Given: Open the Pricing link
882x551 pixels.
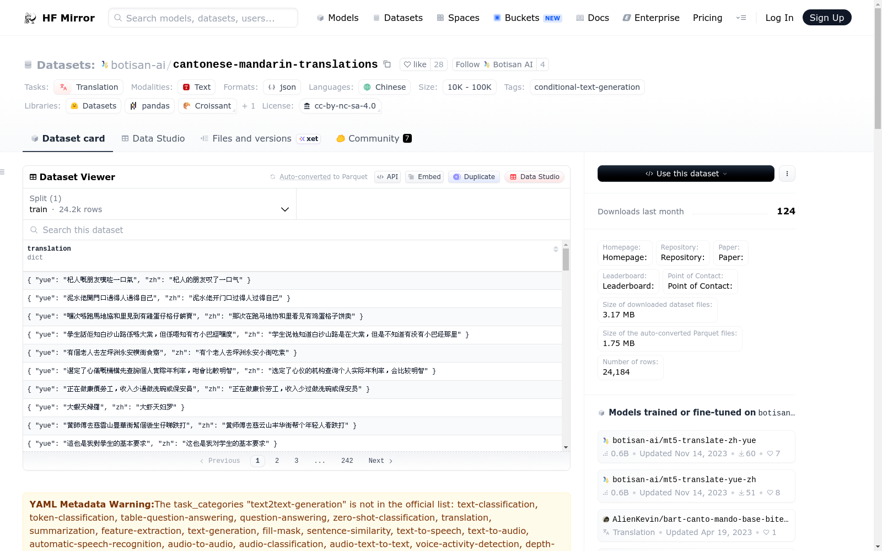Looking at the screenshot, I should (707, 18).
